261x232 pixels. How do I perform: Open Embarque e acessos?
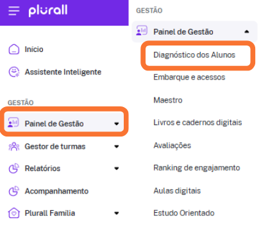(x=189, y=78)
